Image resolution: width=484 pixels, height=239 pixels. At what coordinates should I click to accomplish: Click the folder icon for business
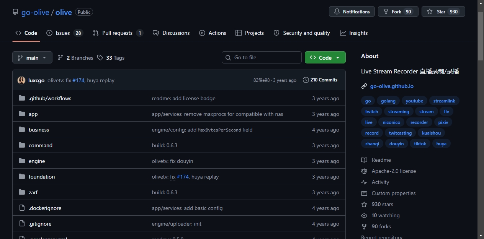(22, 130)
